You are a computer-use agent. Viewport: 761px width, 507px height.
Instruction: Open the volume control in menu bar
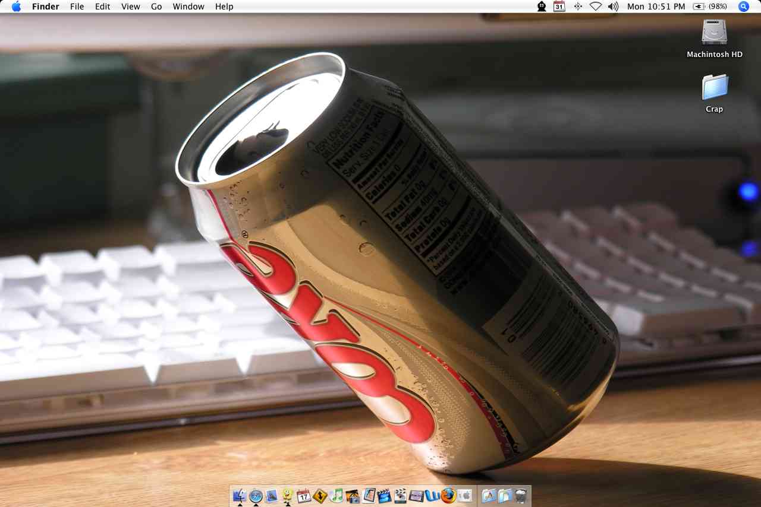point(614,7)
